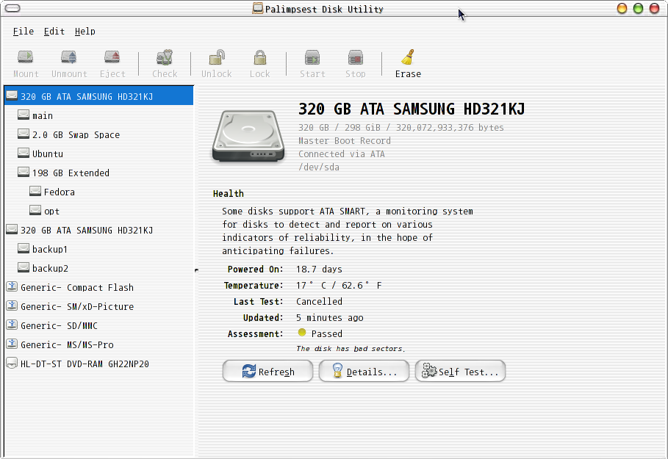668x459 pixels.
Task: Open the File menu
Action: point(24,32)
